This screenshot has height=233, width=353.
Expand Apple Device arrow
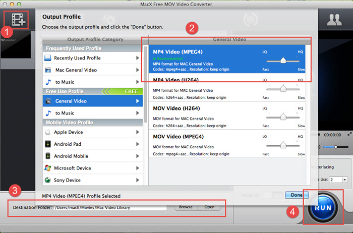(x=137, y=132)
